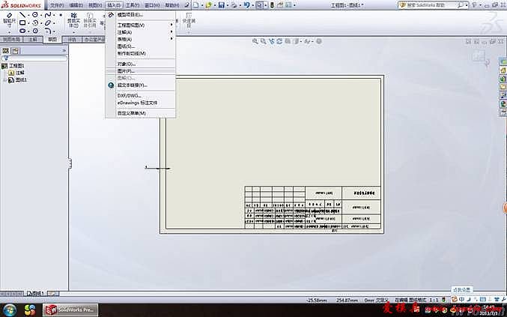Click the Undo icon
The image size is (507, 317).
point(244,5)
